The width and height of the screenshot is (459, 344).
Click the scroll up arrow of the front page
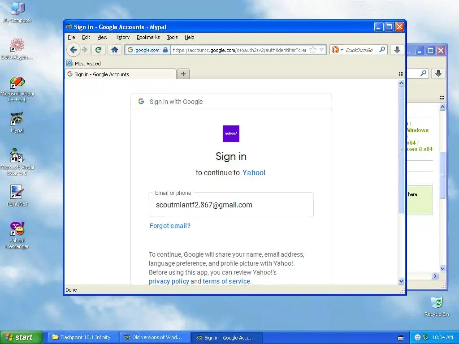pyautogui.click(x=401, y=83)
